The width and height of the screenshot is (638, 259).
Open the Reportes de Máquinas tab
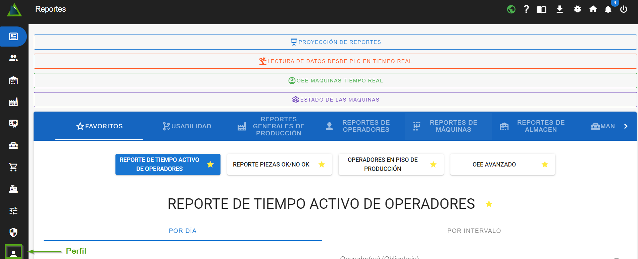click(x=448, y=126)
